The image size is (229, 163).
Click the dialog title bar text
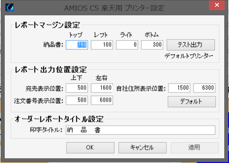[x=114, y=8]
